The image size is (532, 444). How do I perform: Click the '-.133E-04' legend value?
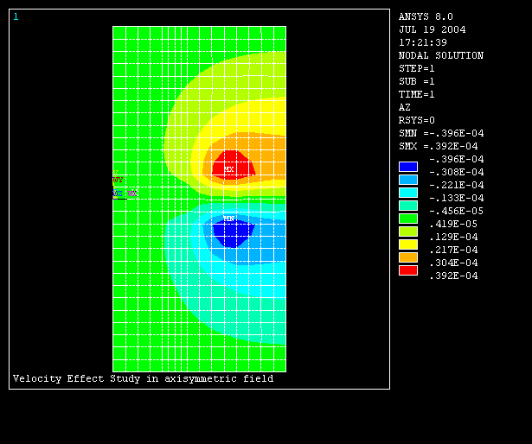[x=457, y=198]
